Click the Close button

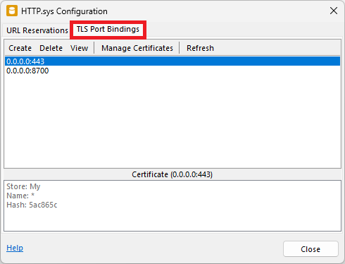click(310, 249)
